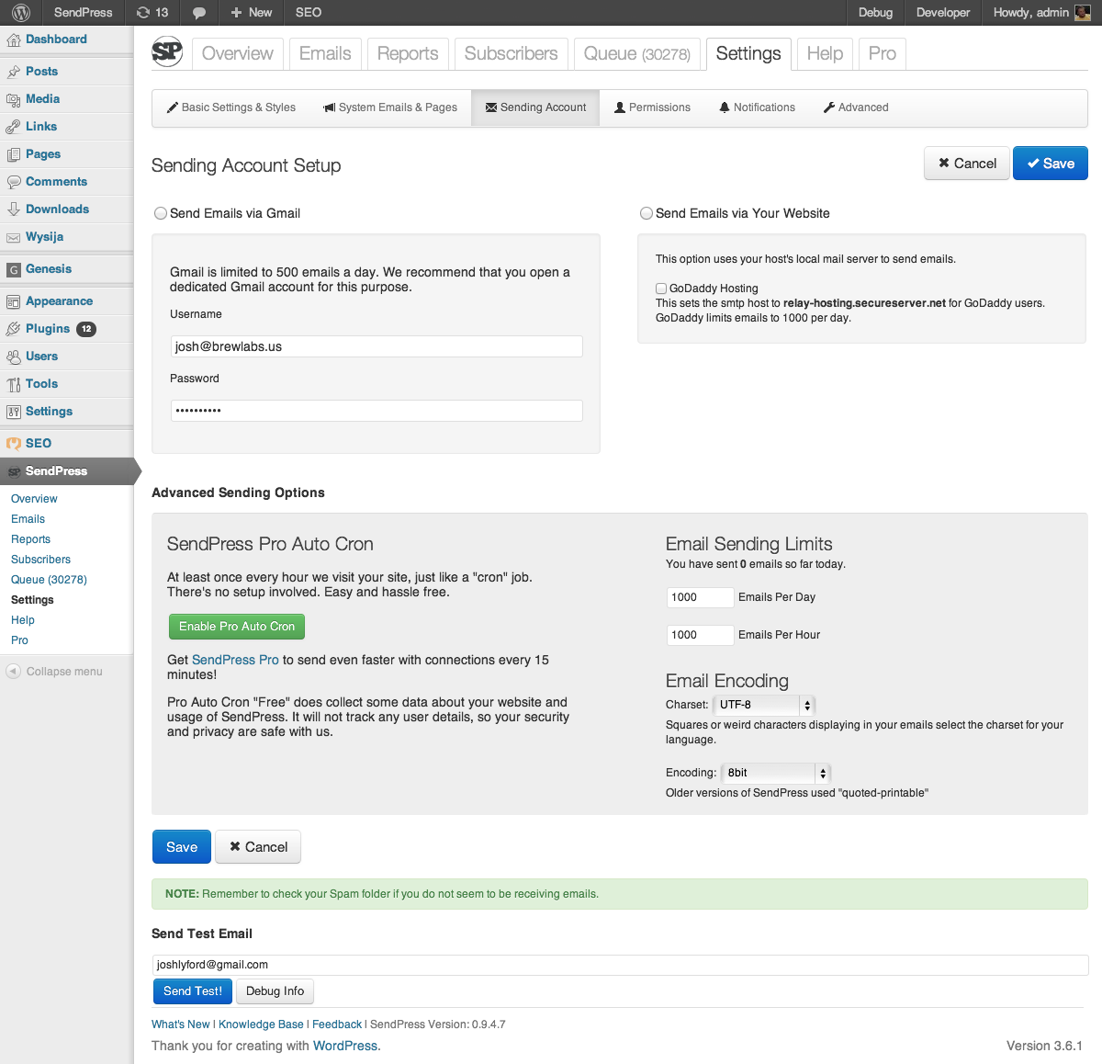Click the SendPress SP logo icon
The image size is (1102, 1064).
167,52
